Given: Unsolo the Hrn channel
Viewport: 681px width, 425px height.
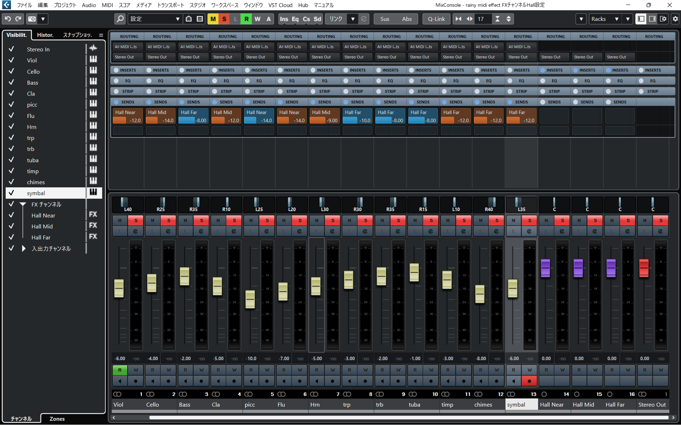Looking at the screenshot, I should point(333,220).
